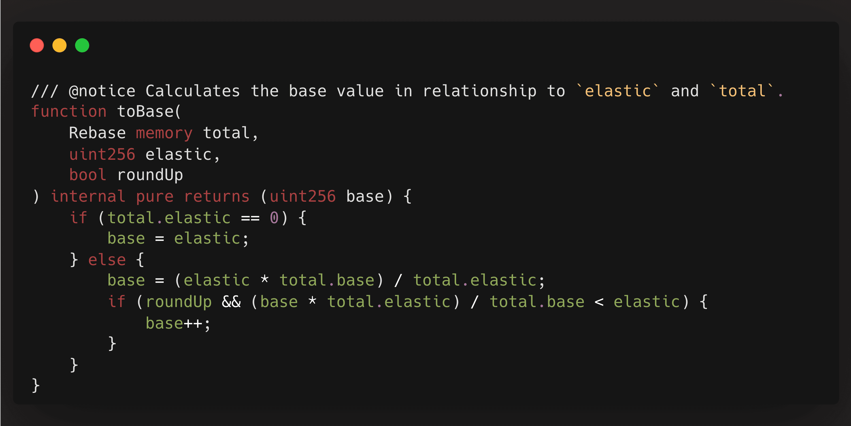
Task: Click the 'Rebase' type name
Action: 97,133
